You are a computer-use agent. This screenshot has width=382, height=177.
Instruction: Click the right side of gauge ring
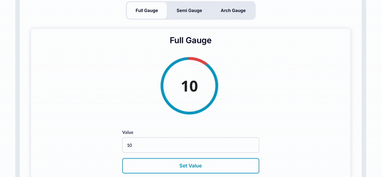[217, 86]
